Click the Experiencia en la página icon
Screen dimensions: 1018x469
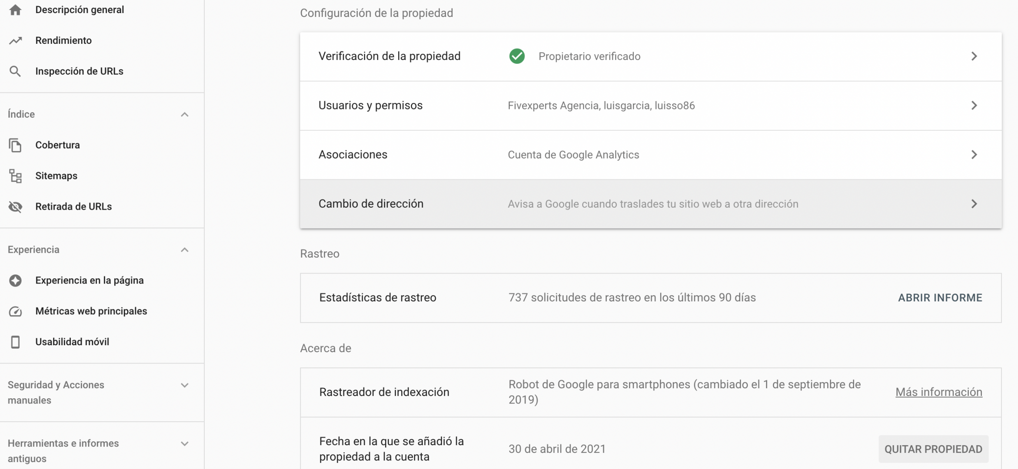(x=15, y=281)
